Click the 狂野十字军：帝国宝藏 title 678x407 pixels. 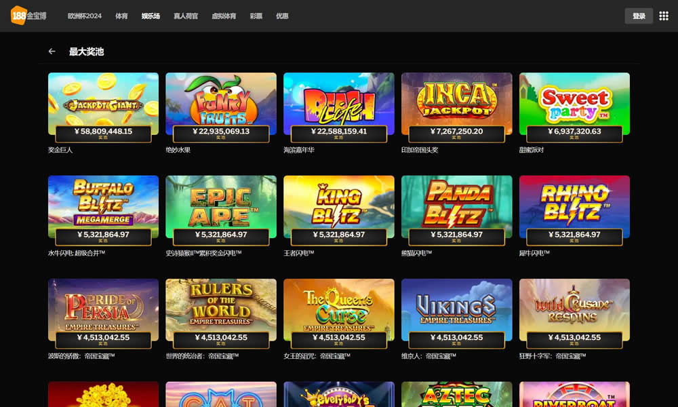553,356
